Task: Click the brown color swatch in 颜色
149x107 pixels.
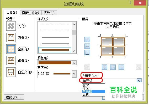Action: 55,63
